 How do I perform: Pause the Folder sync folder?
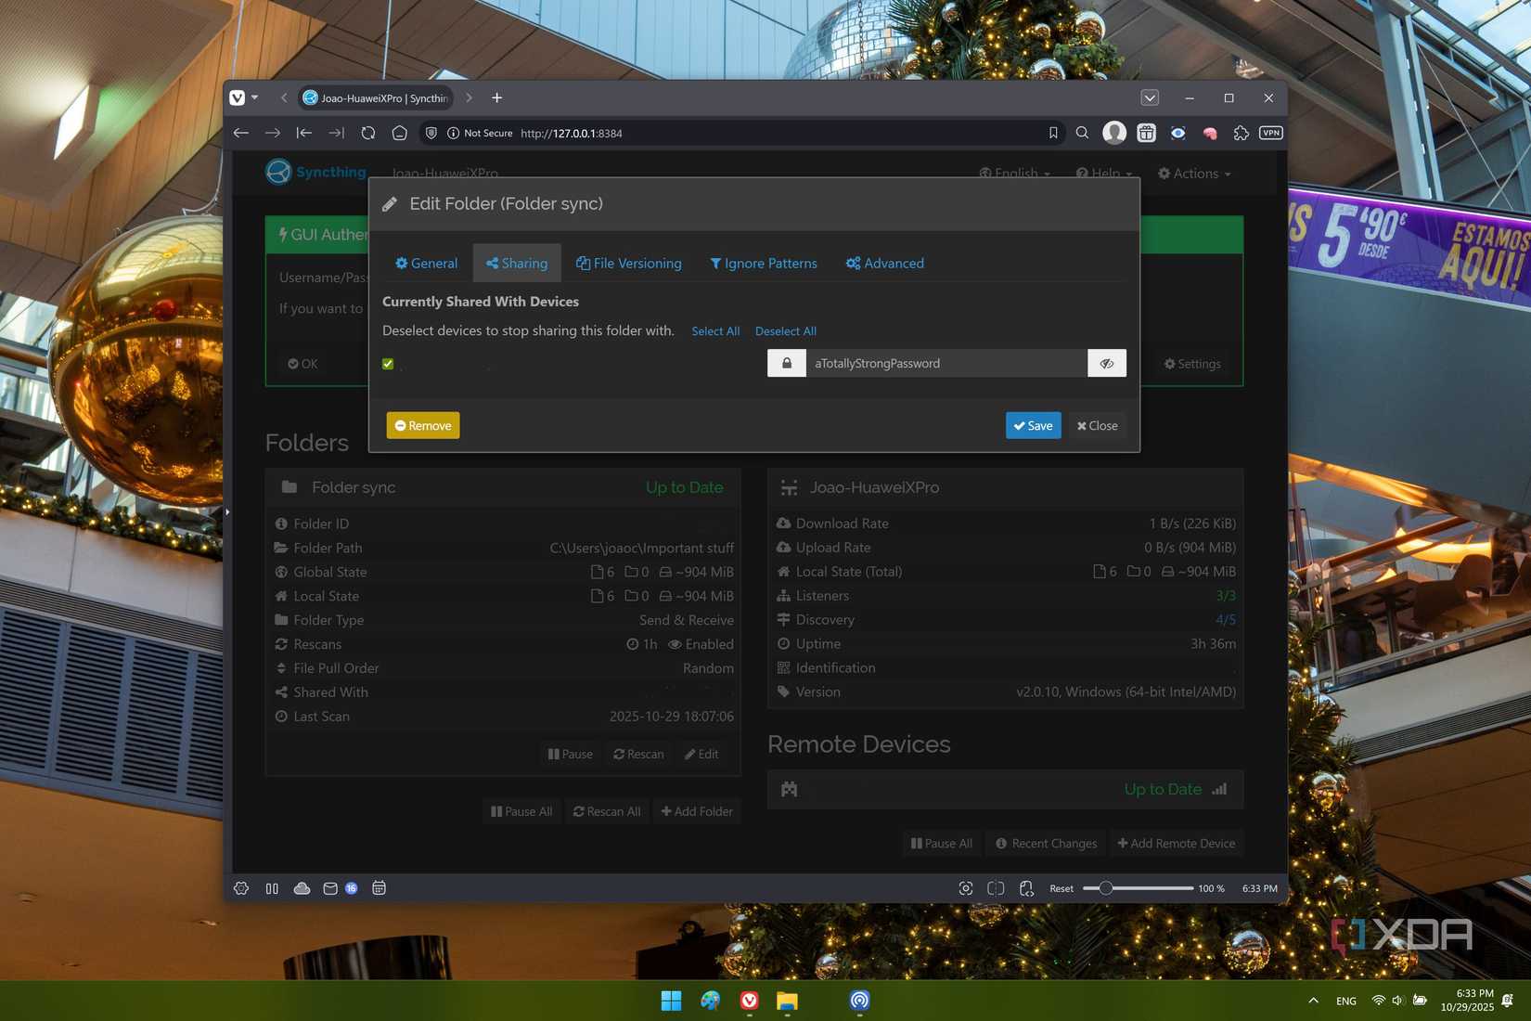tap(570, 754)
